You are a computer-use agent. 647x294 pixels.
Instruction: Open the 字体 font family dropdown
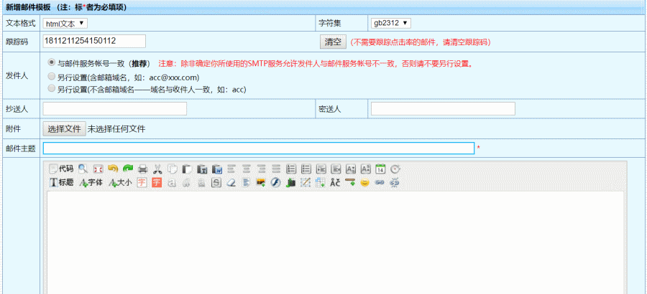click(x=91, y=182)
